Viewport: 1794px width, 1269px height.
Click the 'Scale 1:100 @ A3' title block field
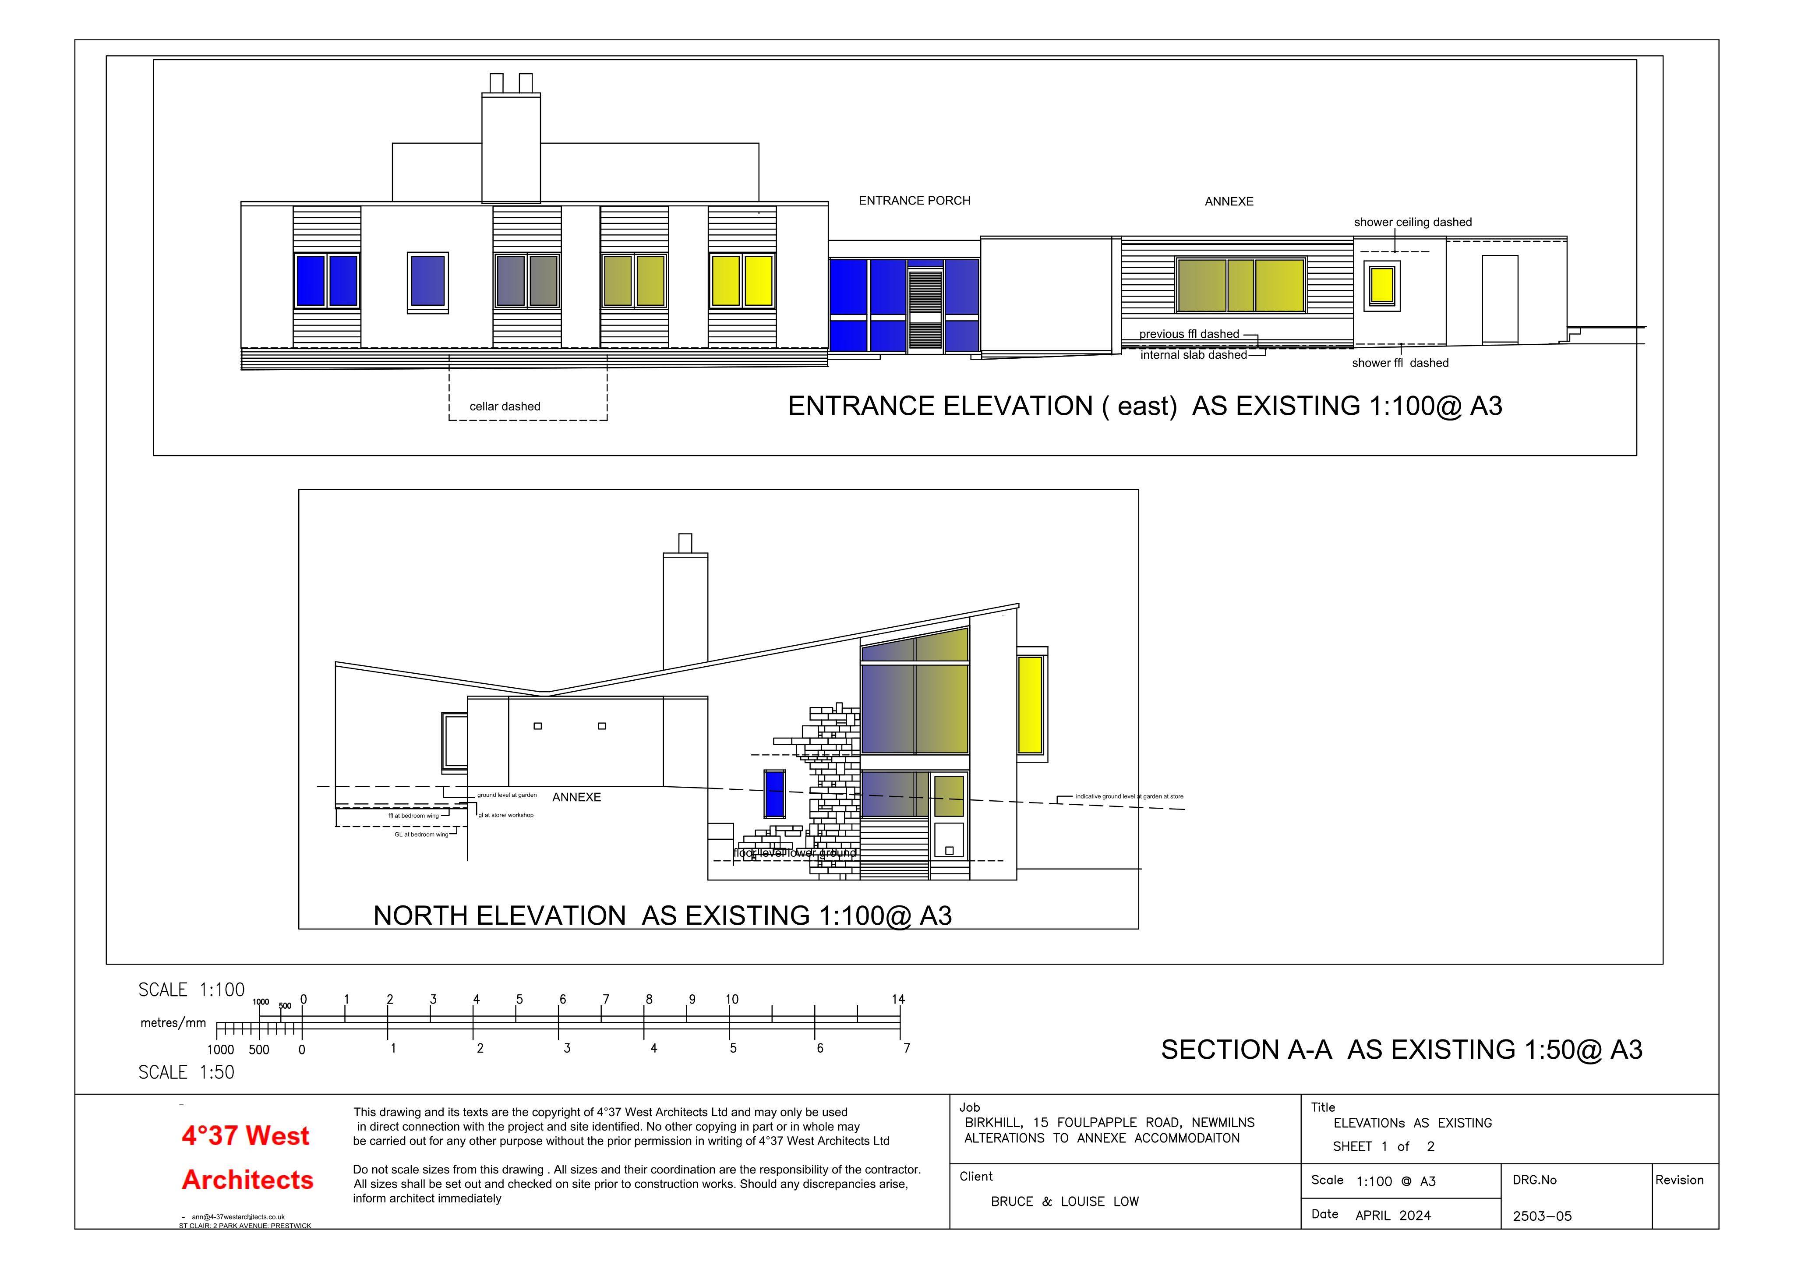pos(1401,1181)
